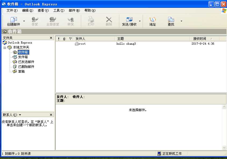Image resolution: width=227 pixels, height=159 pixels.
Task: Open the Edit (编辑) menu
Action: click(x=27, y=10)
